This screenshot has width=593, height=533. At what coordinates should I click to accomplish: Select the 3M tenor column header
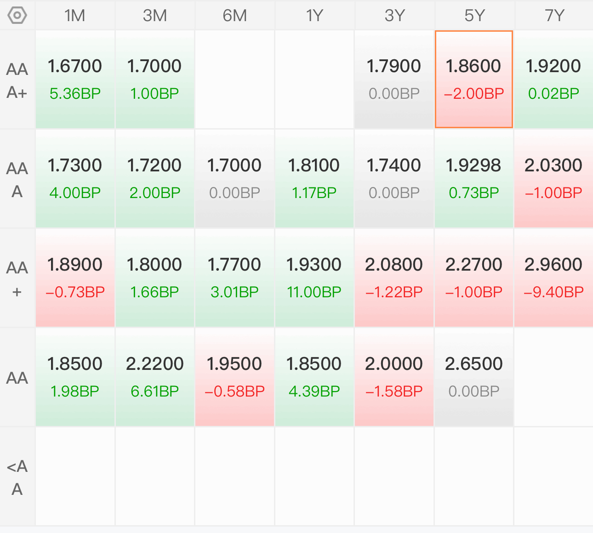point(154,16)
